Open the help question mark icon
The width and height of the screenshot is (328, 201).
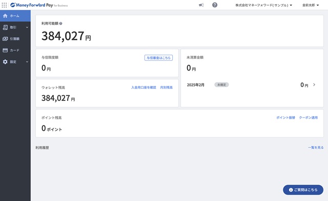pos(215,5)
